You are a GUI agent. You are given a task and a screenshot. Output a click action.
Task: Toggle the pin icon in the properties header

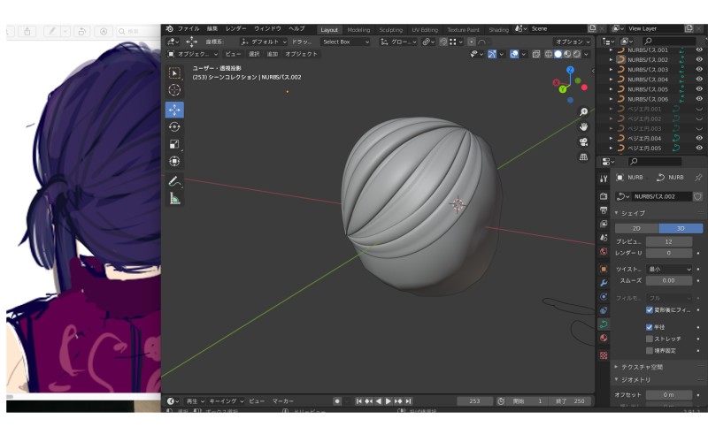pyautogui.click(x=698, y=178)
